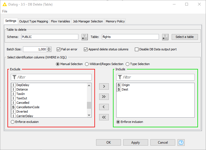This screenshot has height=150, width=206.
Task: Click the OK button
Action: (109, 143)
